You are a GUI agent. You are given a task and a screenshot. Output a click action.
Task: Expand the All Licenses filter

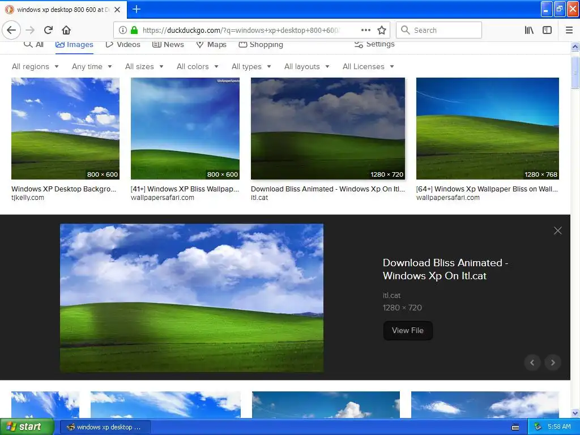tap(368, 67)
